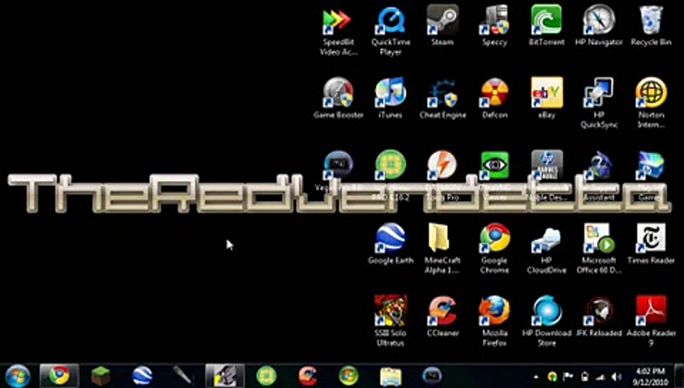Select the Times Reader desktop icon

pyautogui.click(x=651, y=244)
